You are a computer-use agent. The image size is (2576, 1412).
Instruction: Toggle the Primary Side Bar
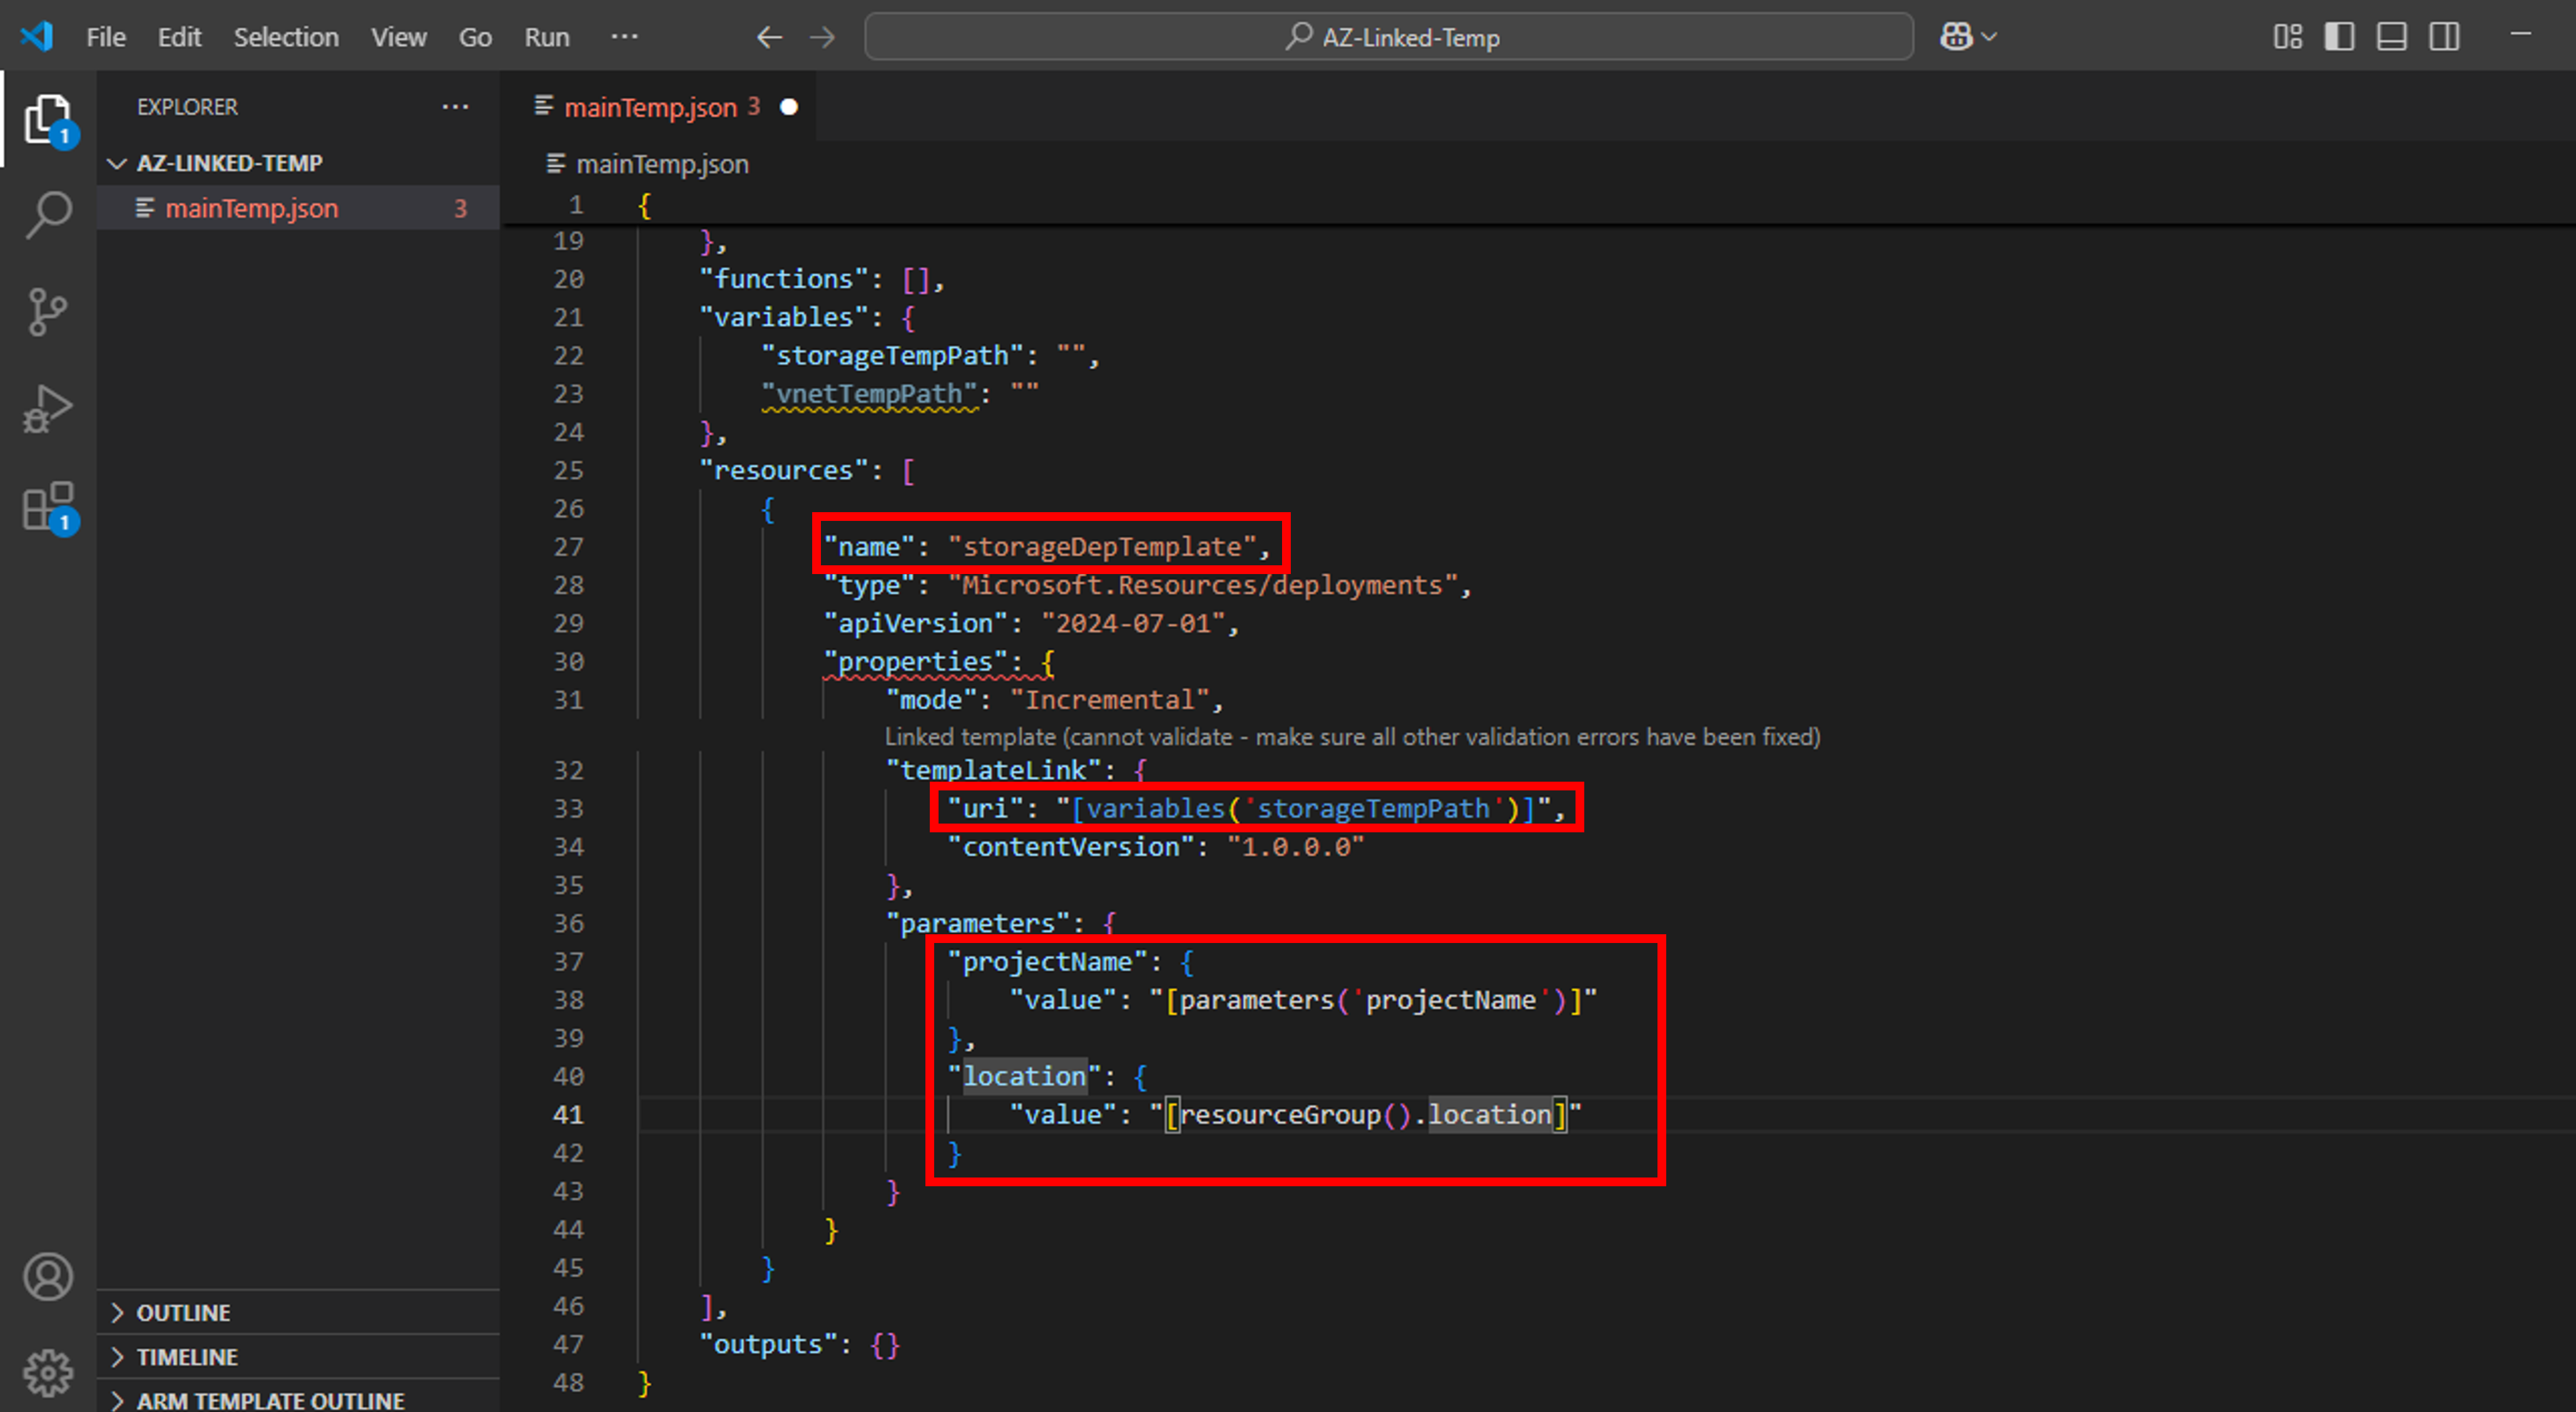click(2341, 36)
